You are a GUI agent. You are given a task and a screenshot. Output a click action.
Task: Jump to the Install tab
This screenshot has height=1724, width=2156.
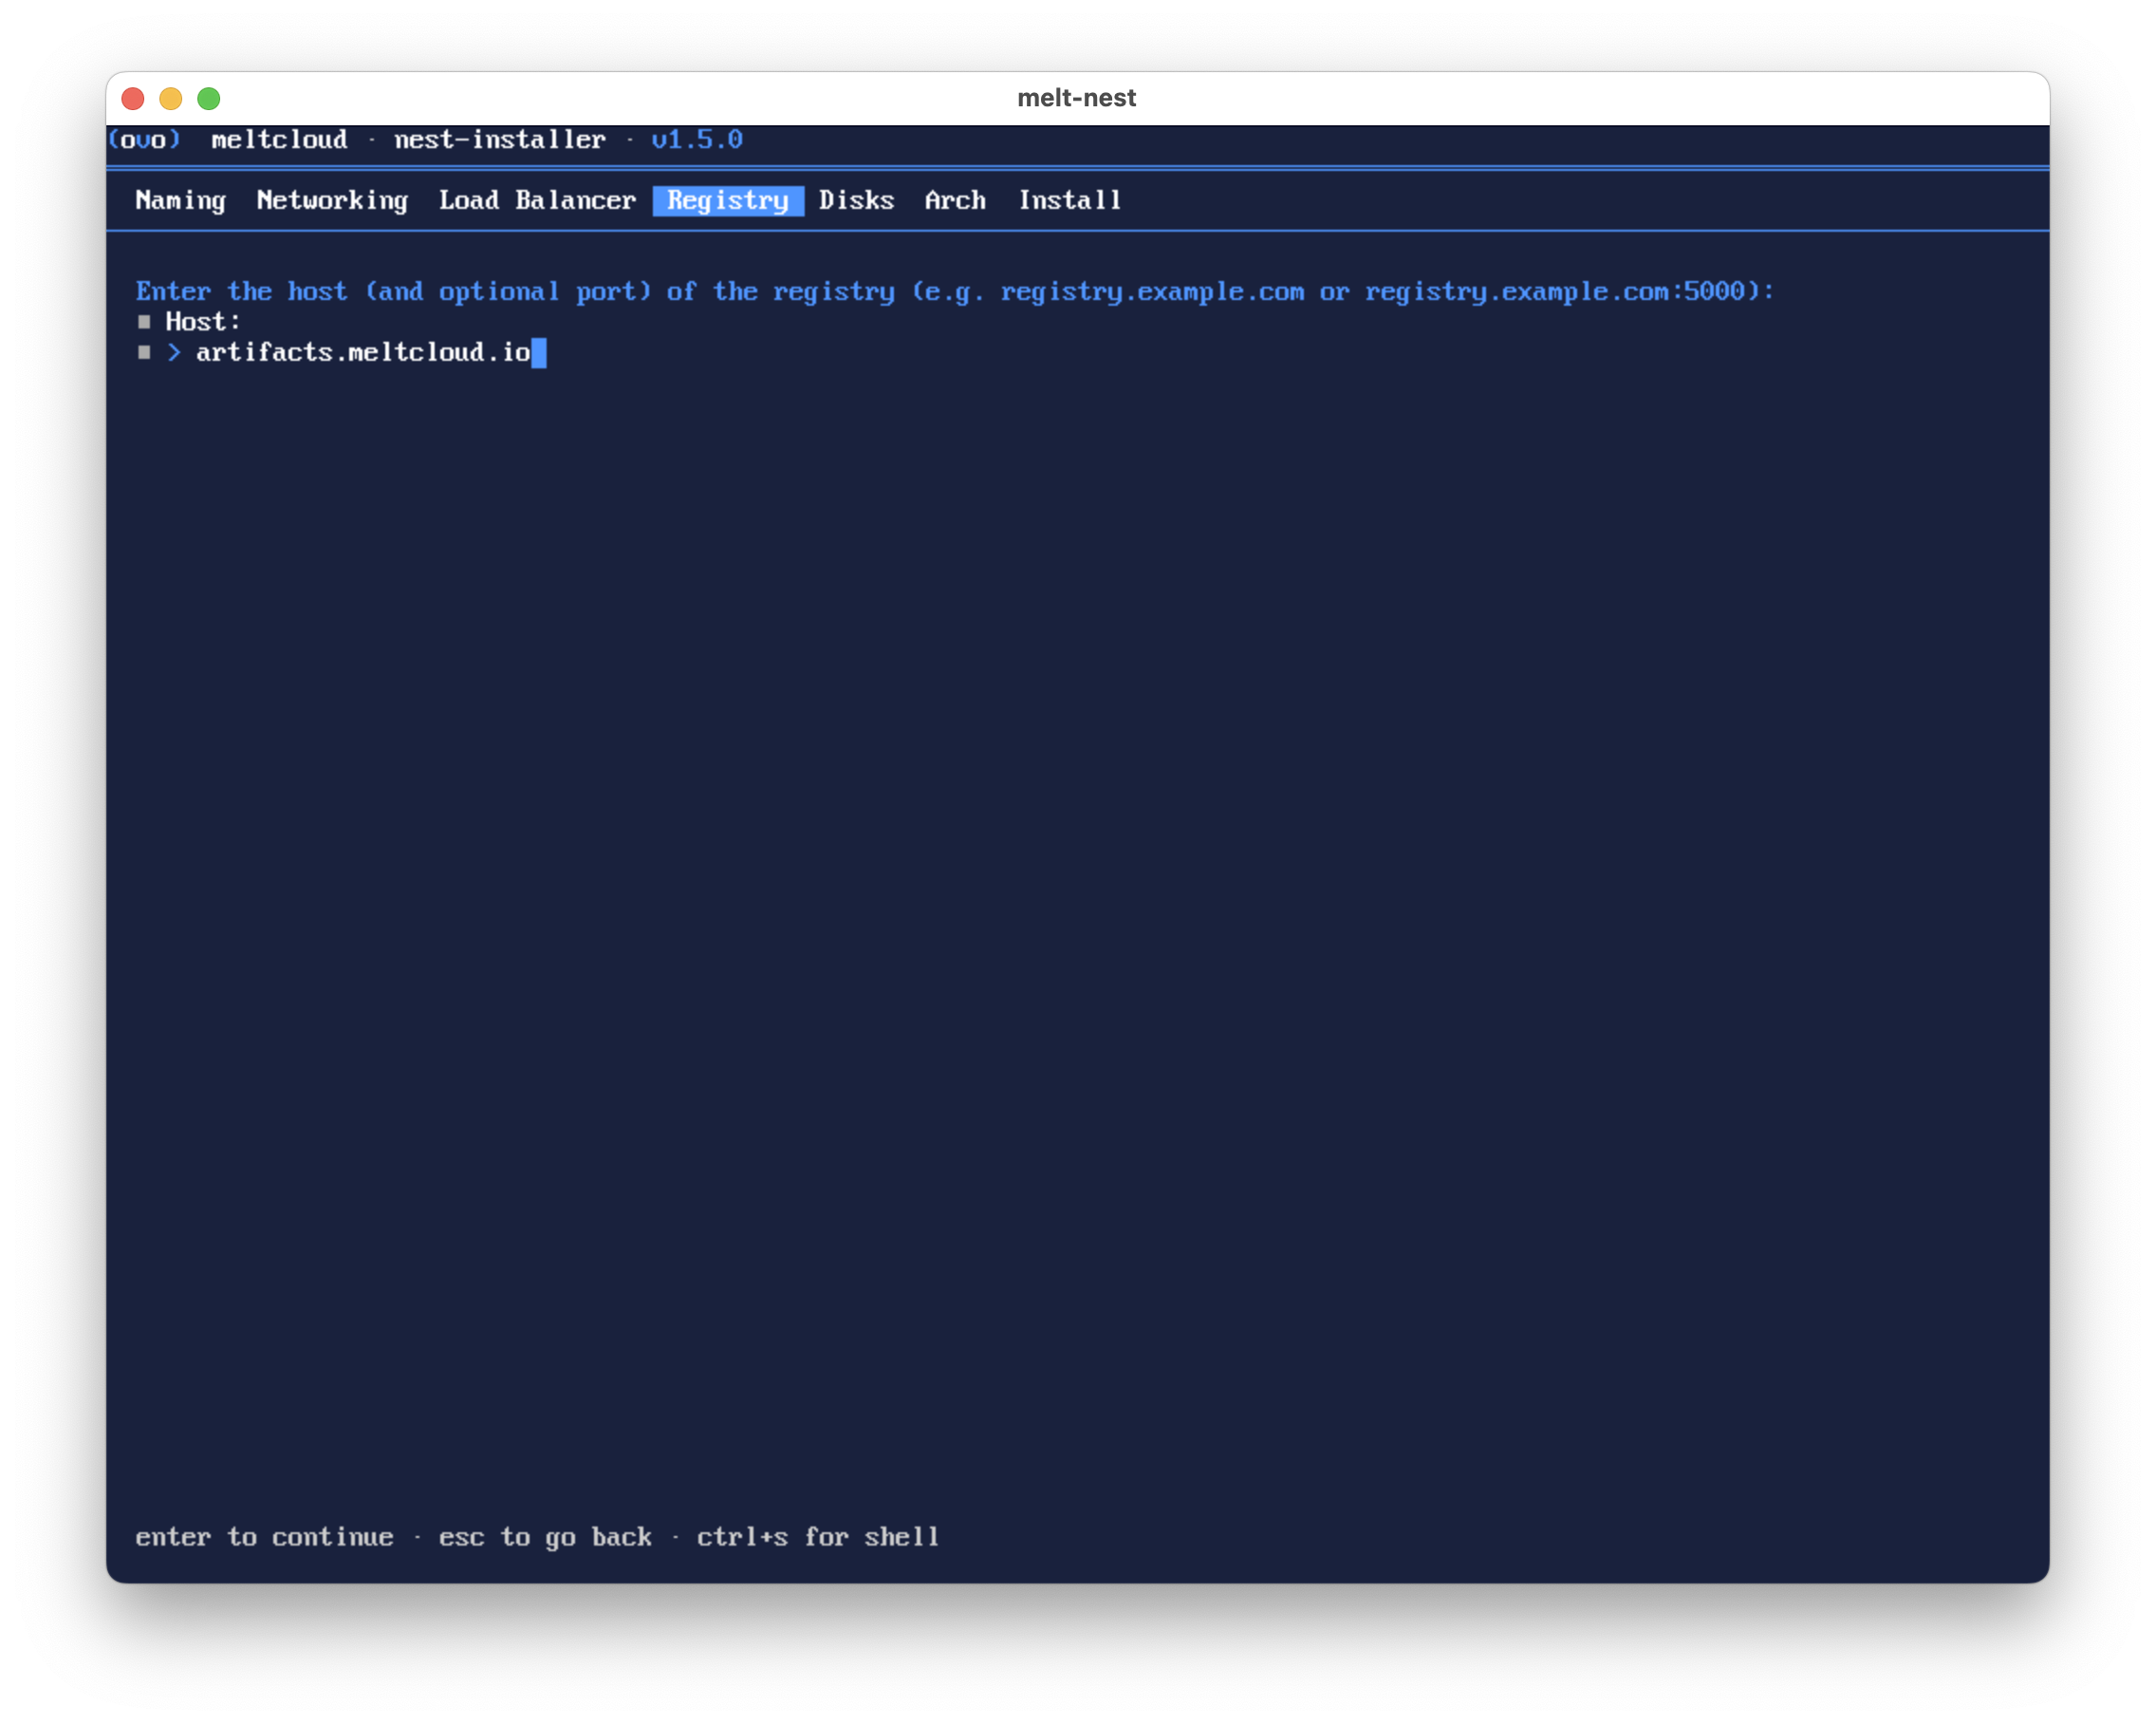click(x=1069, y=200)
